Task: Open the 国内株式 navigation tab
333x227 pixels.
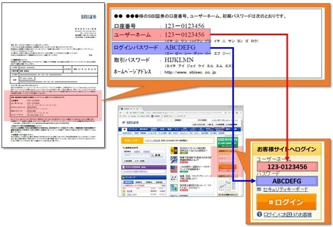Action: coord(144,129)
